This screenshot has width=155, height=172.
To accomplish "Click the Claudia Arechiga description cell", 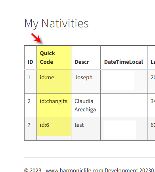I will tap(86, 105).
